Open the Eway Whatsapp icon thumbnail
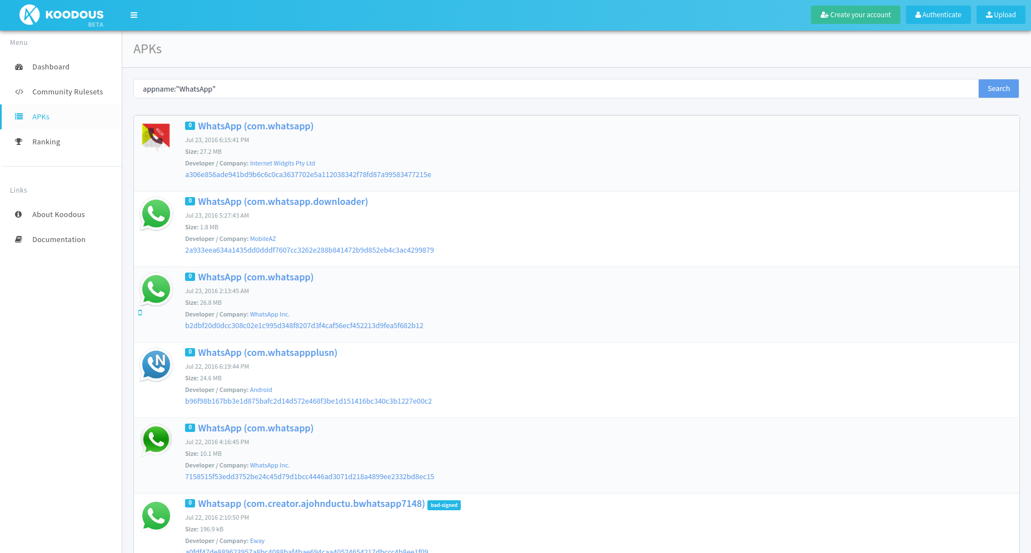 (x=156, y=516)
